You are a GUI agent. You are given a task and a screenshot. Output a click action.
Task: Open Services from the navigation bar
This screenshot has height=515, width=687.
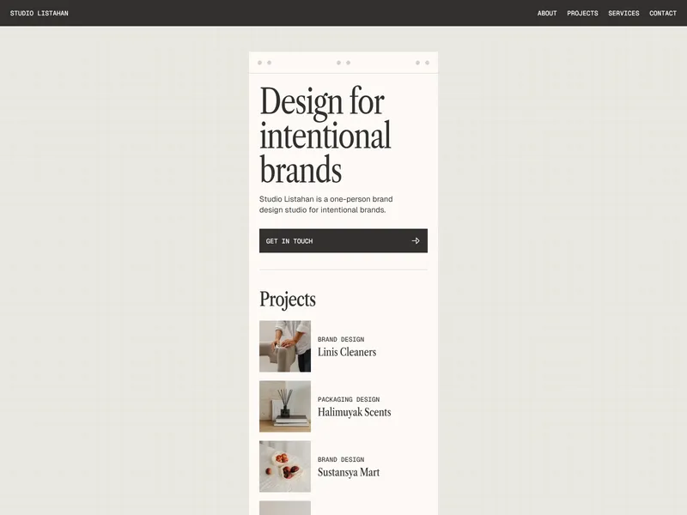pos(623,13)
